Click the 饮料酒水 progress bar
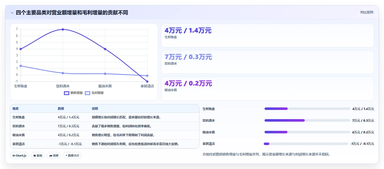 307,120
